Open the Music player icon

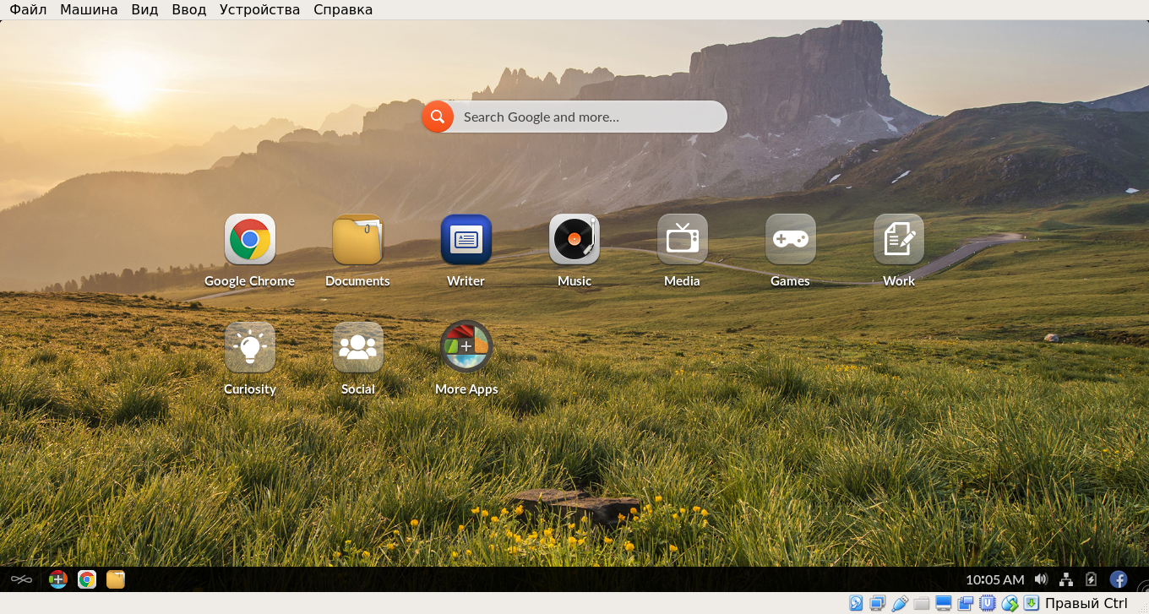[574, 239]
